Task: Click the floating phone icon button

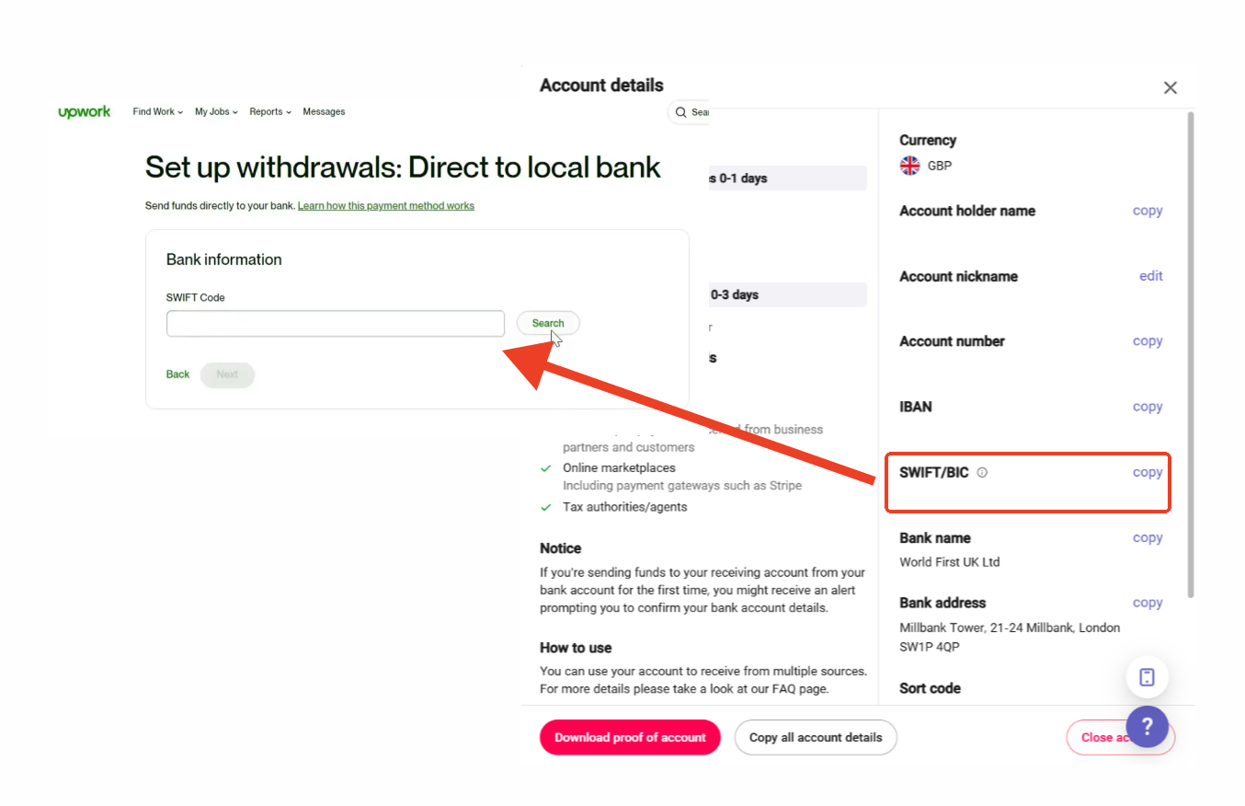Action: point(1147,677)
